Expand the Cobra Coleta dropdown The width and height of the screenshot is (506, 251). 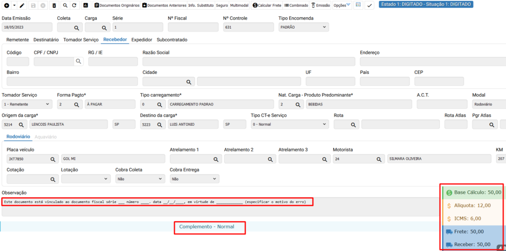(x=140, y=179)
